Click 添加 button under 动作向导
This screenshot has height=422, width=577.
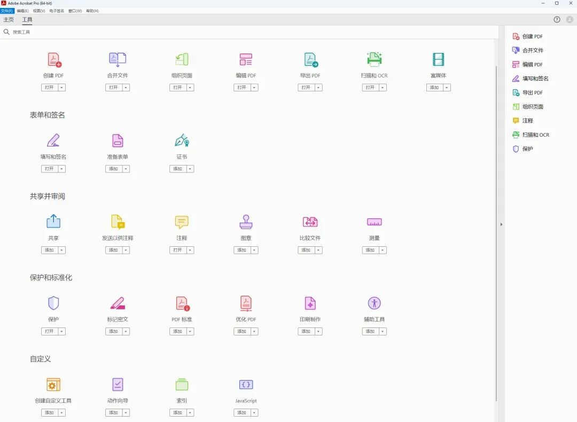[114, 413]
